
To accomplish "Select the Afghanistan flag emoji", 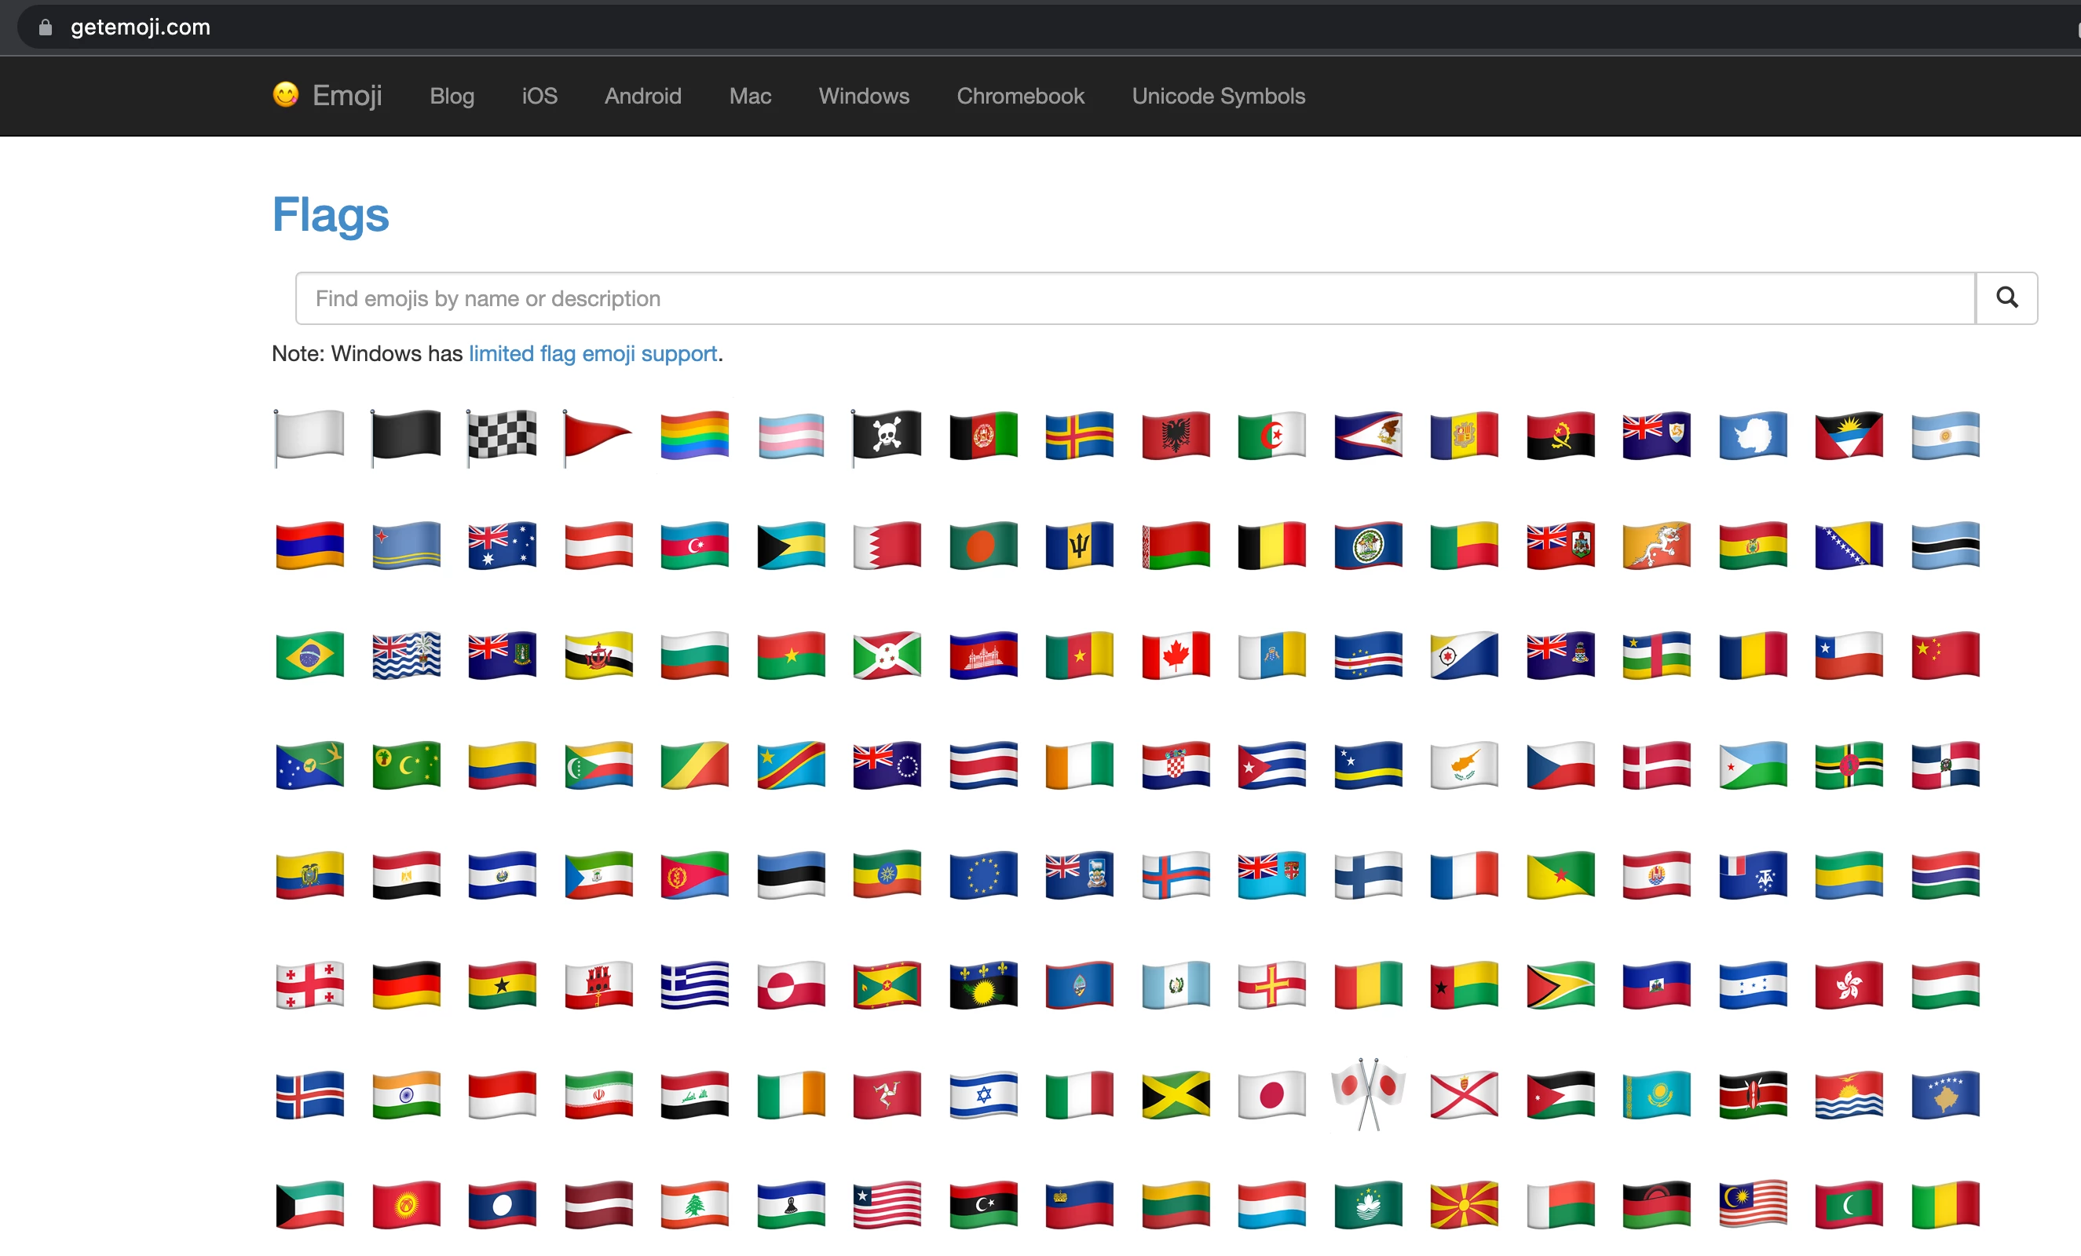I will click(x=983, y=436).
